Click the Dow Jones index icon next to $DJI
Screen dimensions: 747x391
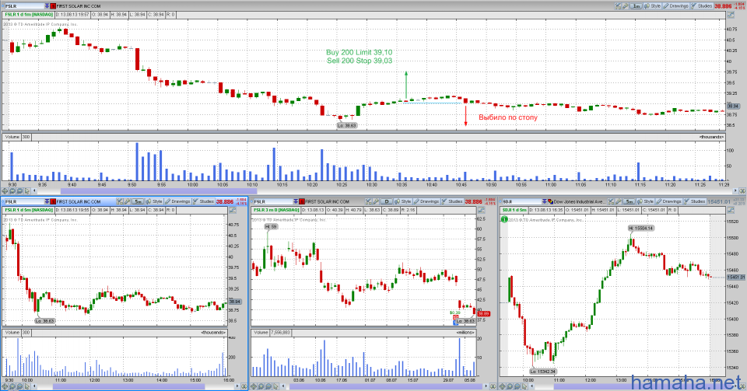coord(550,201)
